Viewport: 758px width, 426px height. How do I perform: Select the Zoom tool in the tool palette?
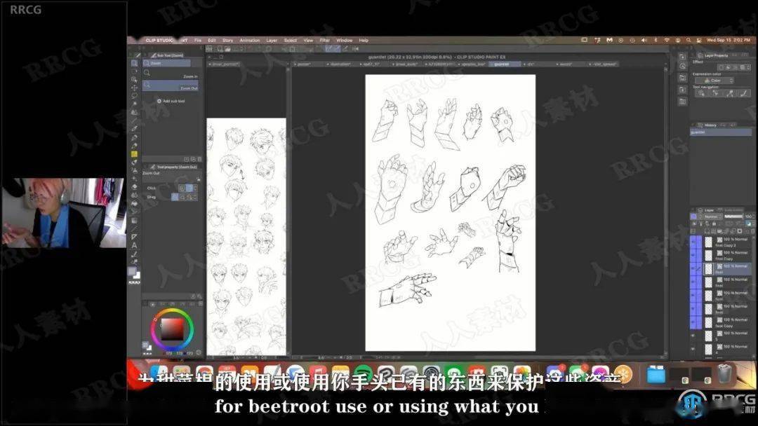coord(134,63)
